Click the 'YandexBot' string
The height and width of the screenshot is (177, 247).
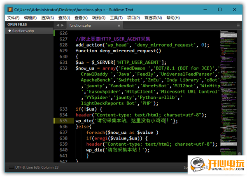click(122, 86)
